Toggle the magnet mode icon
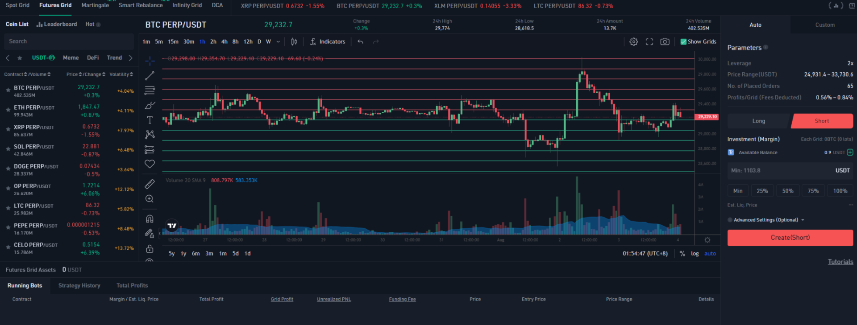 pyautogui.click(x=150, y=218)
